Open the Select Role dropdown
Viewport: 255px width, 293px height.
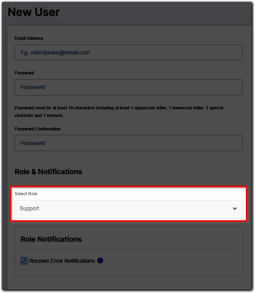[x=128, y=209]
